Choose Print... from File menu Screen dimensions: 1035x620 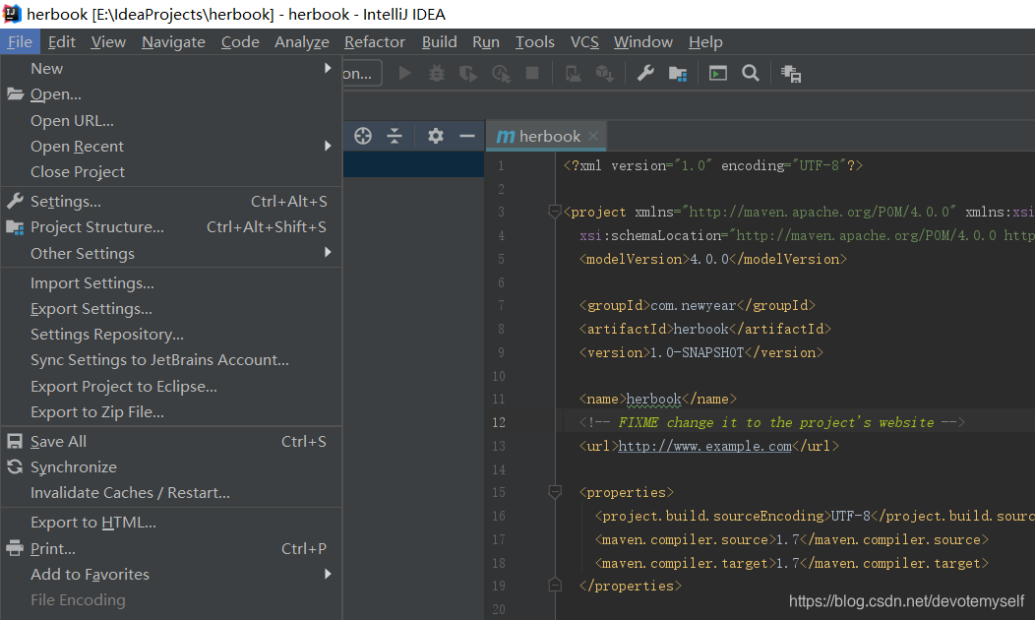tap(171, 549)
